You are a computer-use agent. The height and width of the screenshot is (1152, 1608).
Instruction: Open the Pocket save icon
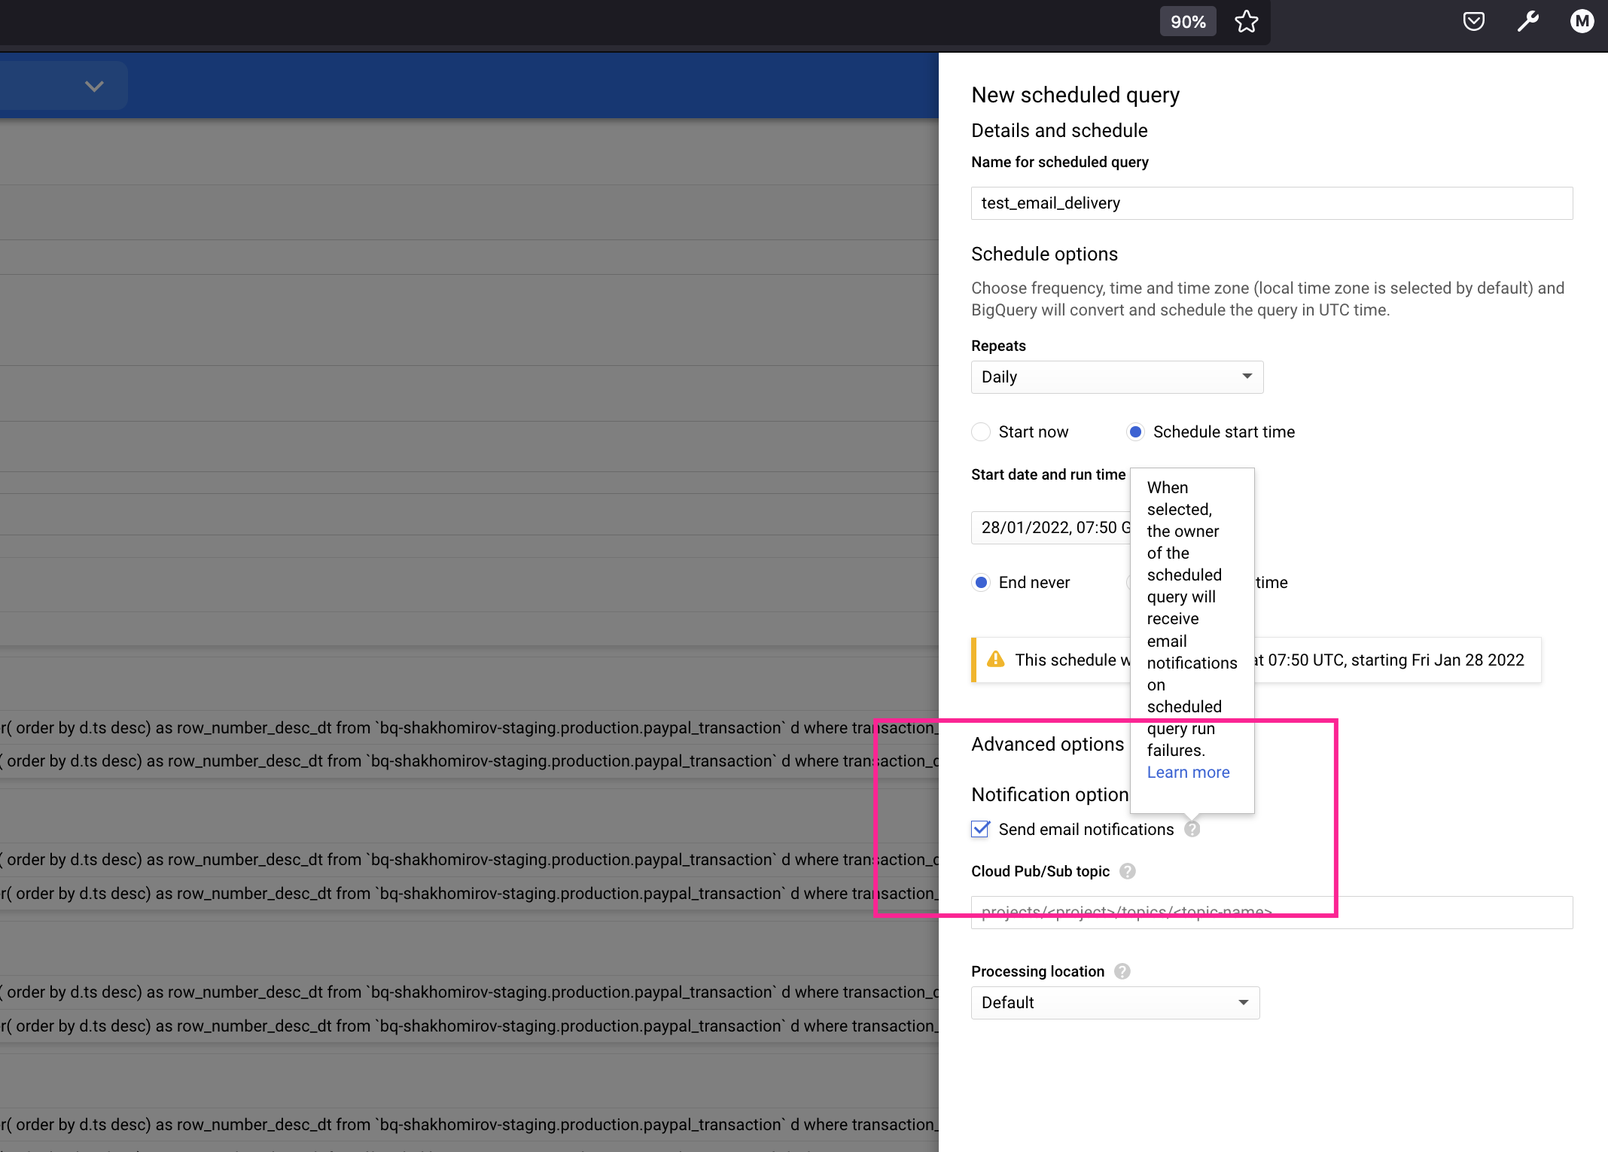1473,22
